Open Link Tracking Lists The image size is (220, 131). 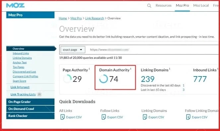click(23, 94)
